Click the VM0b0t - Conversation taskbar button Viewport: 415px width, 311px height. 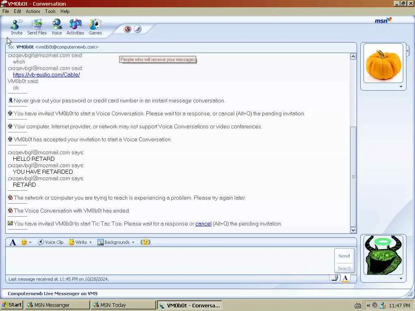189,305
